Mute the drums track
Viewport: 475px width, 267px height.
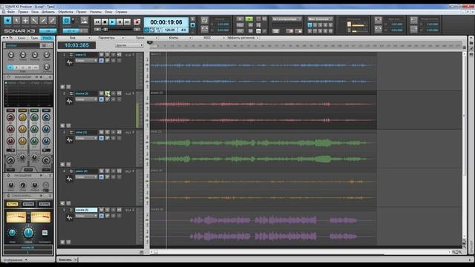(x=102, y=93)
